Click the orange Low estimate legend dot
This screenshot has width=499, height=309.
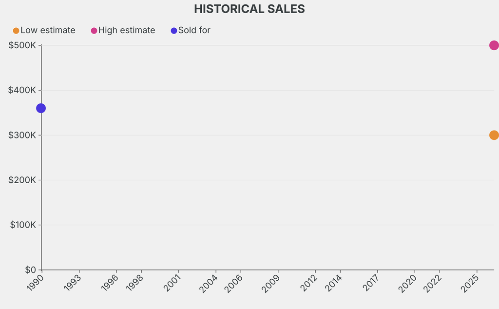click(x=16, y=31)
